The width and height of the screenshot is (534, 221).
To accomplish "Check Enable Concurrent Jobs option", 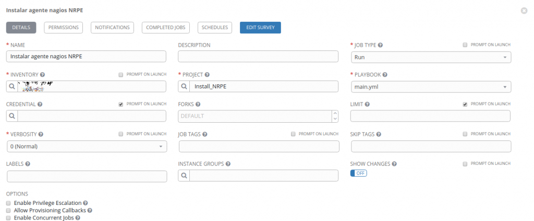I will (x=8, y=218).
